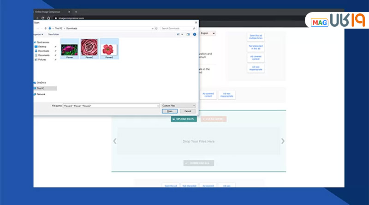Click the Downloads folder in Quick access

[x=44, y=51]
